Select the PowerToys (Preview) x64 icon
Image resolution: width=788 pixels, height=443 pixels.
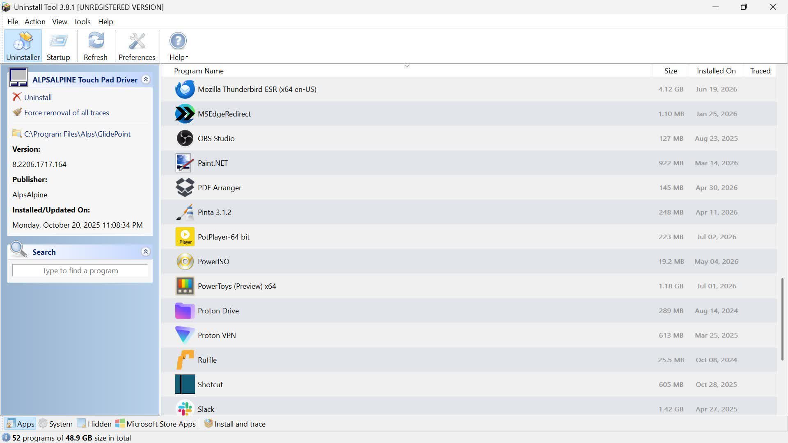tap(185, 286)
